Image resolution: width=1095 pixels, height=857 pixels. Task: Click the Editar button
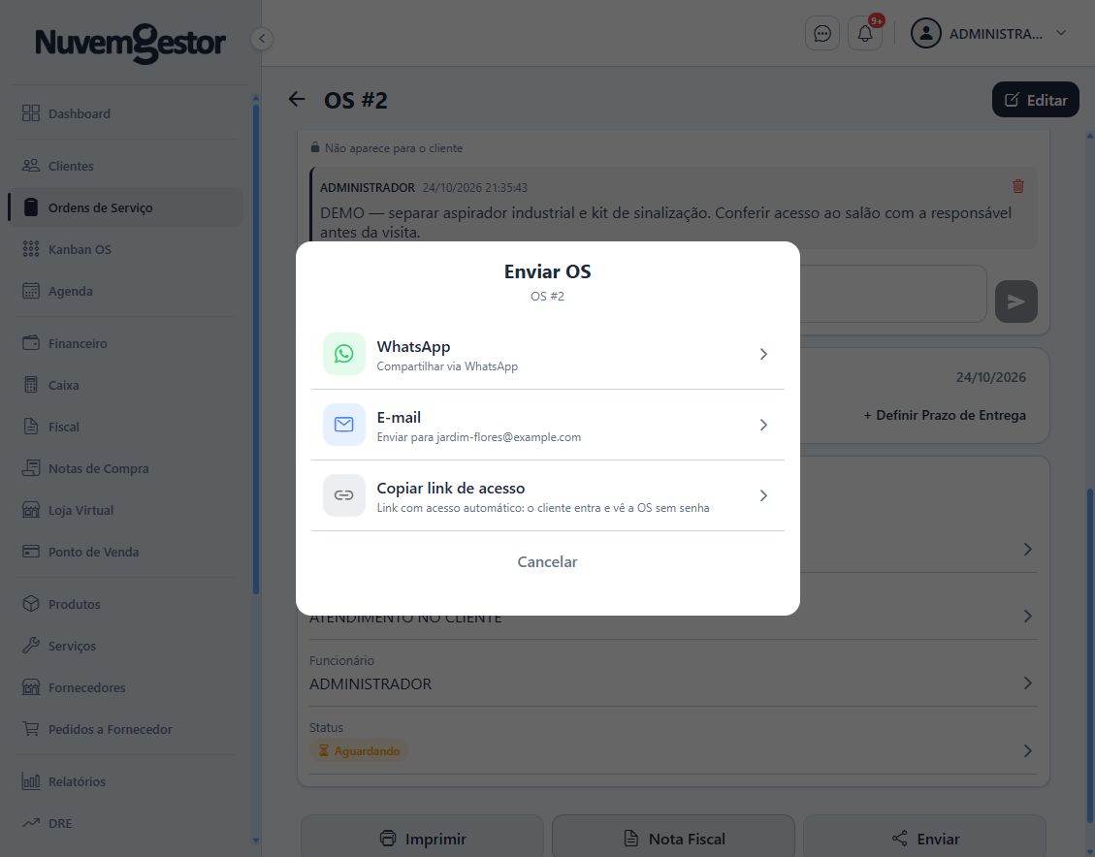(x=1036, y=100)
